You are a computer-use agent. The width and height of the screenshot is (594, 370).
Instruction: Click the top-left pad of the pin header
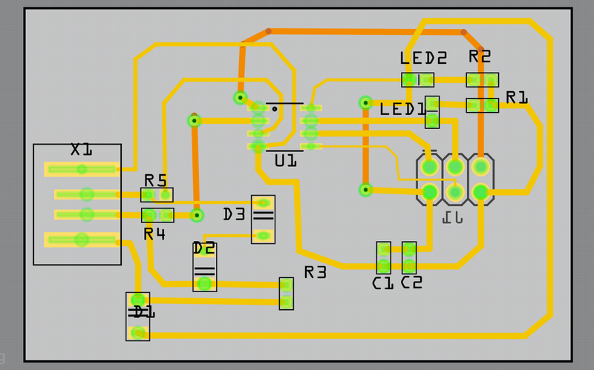click(430, 167)
